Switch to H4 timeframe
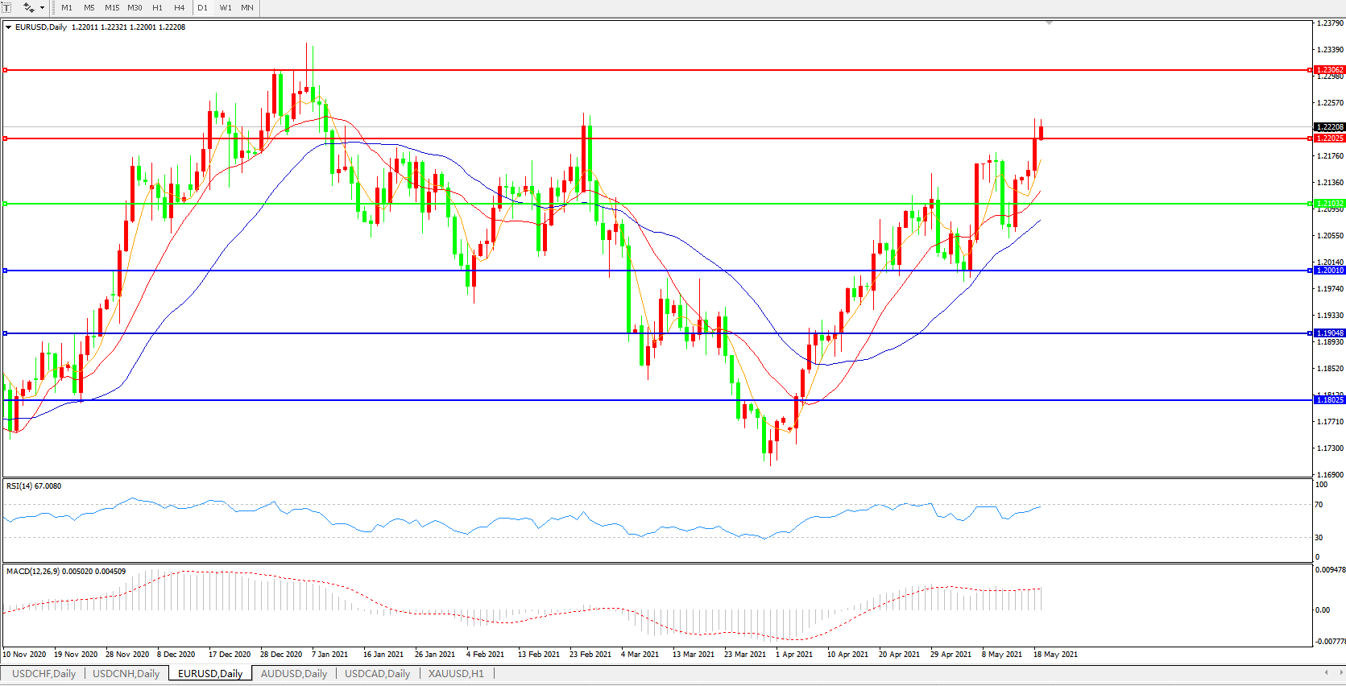The image size is (1346, 686). (179, 8)
